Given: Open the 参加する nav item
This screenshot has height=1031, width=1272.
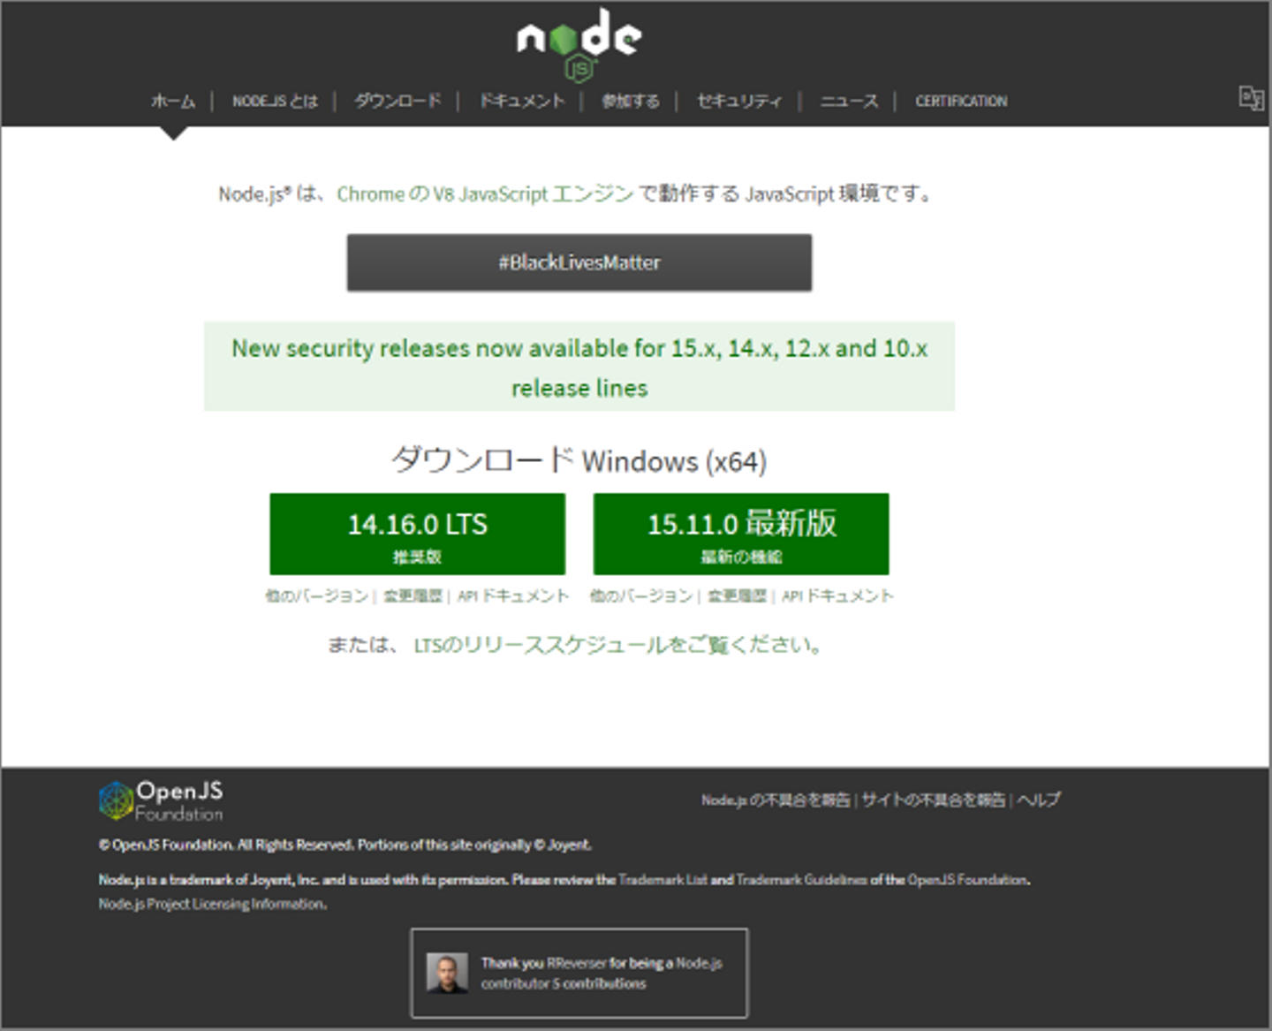Looking at the screenshot, I should [x=631, y=101].
